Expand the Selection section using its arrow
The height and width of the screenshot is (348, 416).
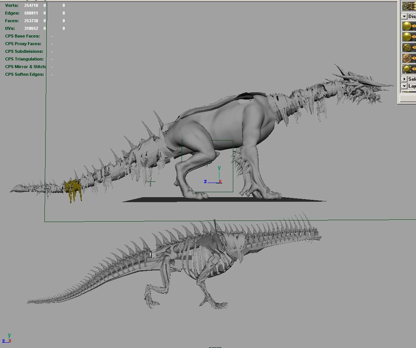pyautogui.click(x=404, y=79)
